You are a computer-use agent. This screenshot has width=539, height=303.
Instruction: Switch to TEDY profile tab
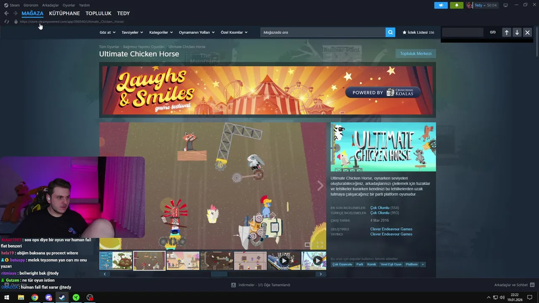click(x=123, y=13)
